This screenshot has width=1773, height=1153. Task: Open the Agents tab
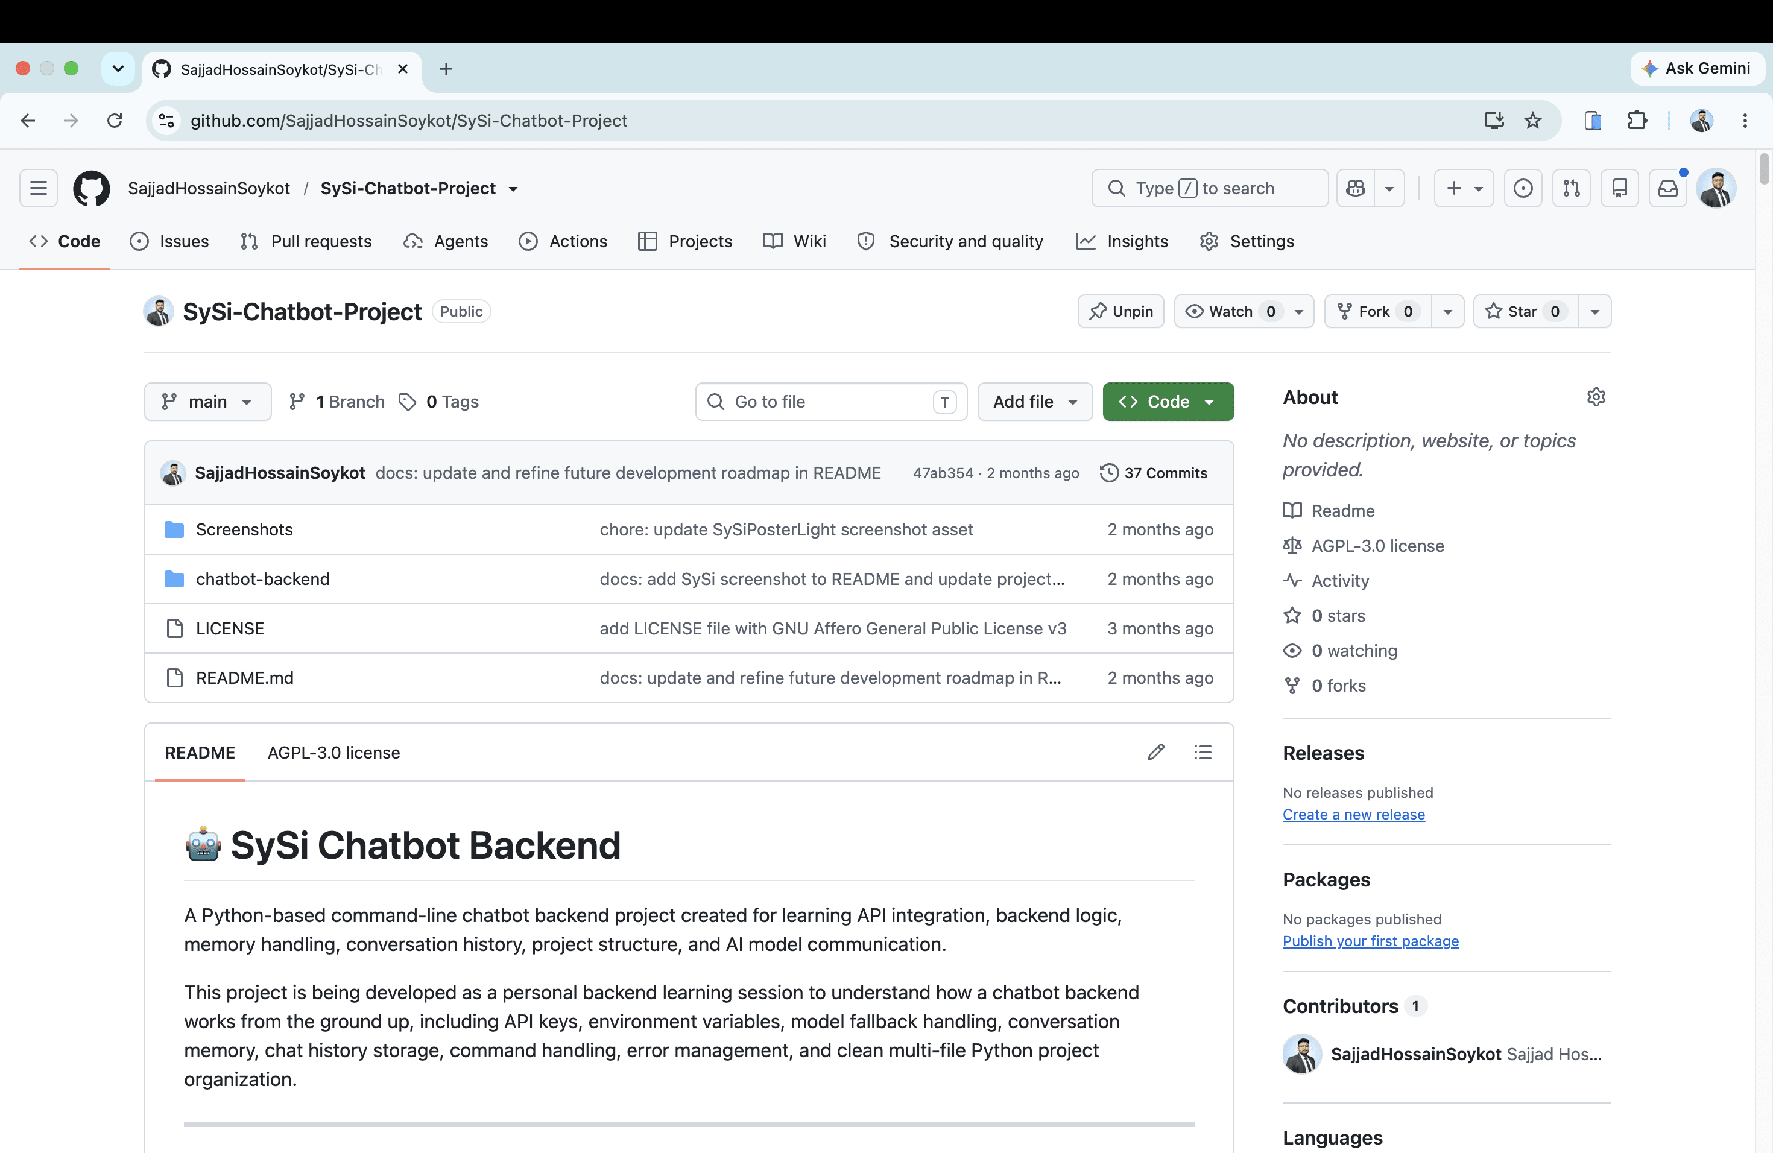coord(446,241)
